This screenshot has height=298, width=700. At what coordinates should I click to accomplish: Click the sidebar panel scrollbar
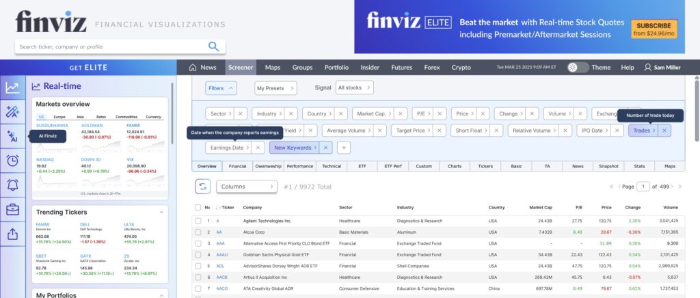click(172, 113)
